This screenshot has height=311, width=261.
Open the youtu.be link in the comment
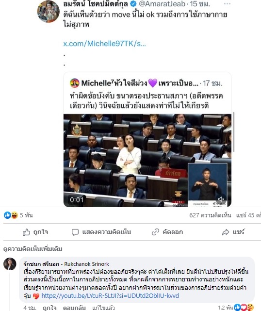click(110, 296)
